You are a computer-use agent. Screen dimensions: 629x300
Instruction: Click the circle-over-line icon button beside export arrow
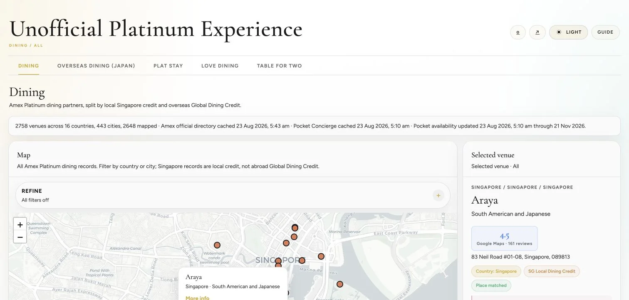tap(518, 32)
